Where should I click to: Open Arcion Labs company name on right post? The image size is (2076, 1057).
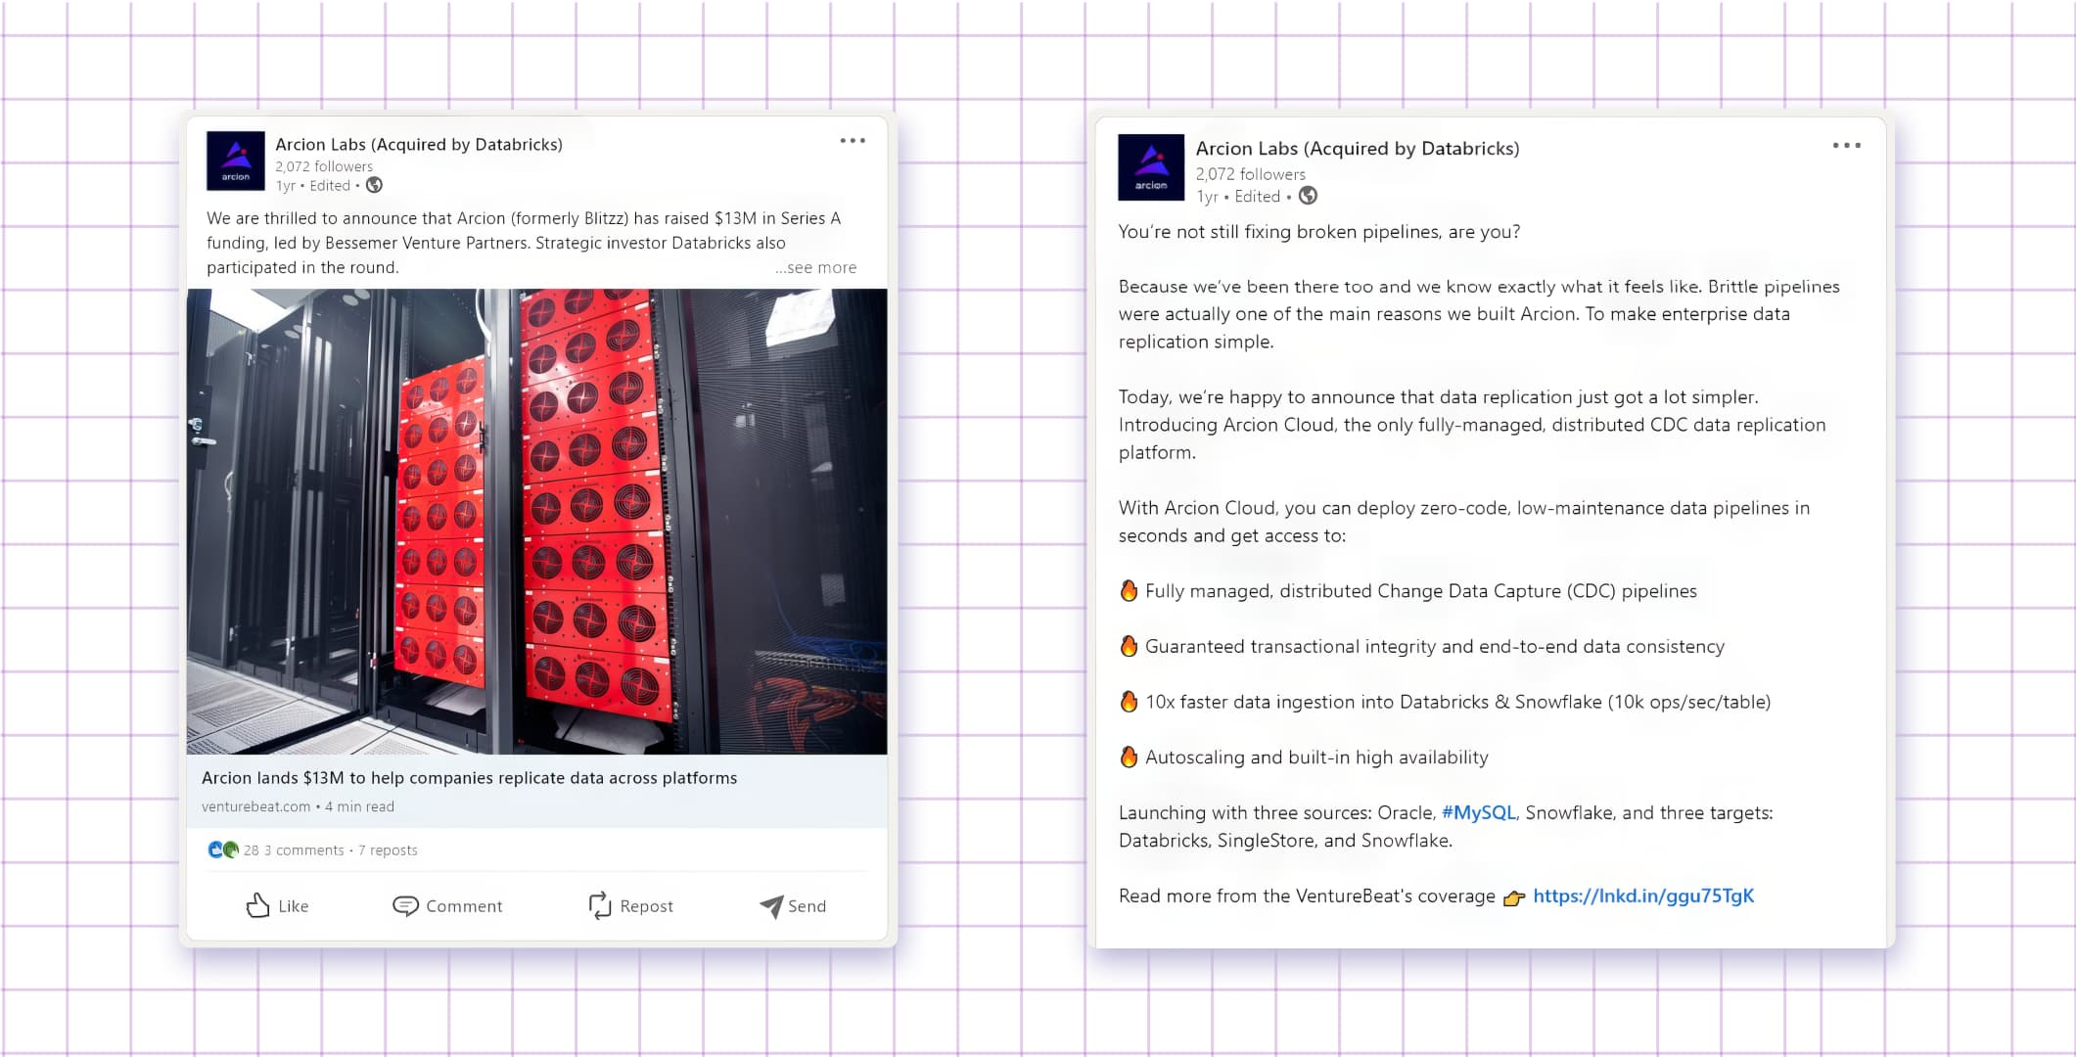pos(1357,148)
